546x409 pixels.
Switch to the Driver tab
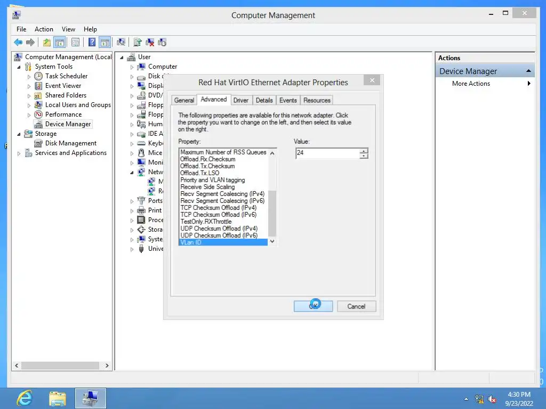[240, 101]
